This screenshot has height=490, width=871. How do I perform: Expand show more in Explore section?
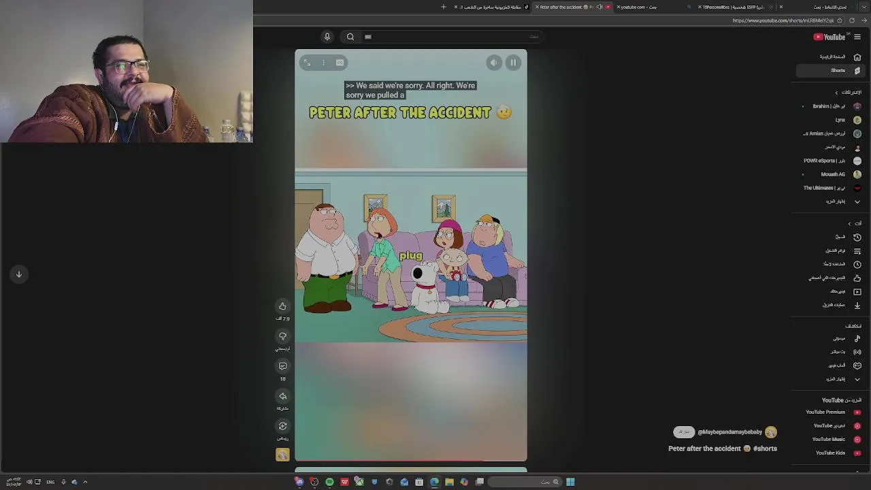click(x=831, y=379)
